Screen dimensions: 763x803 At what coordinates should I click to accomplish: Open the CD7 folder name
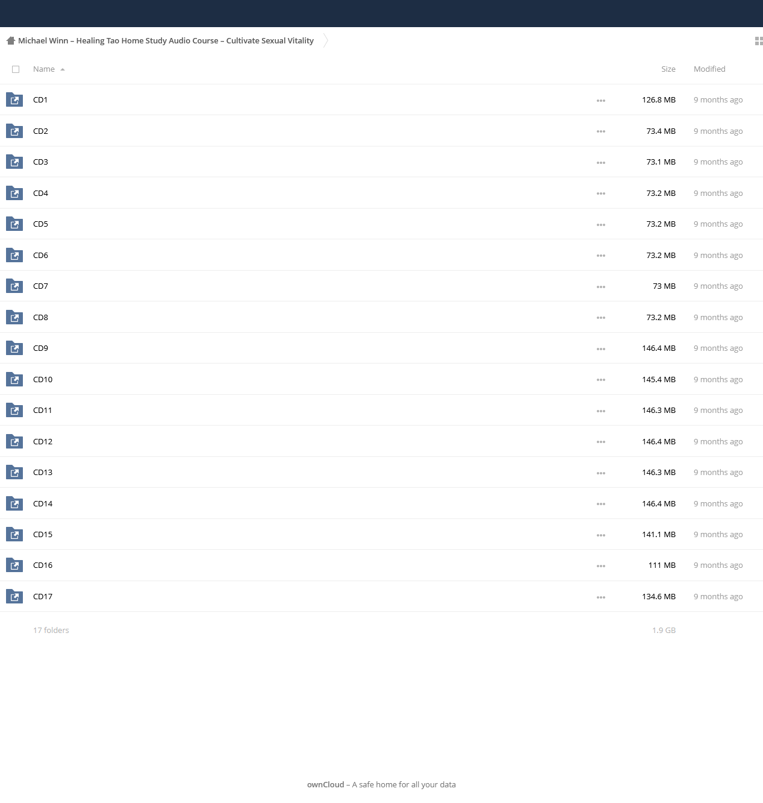[x=40, y=286]
